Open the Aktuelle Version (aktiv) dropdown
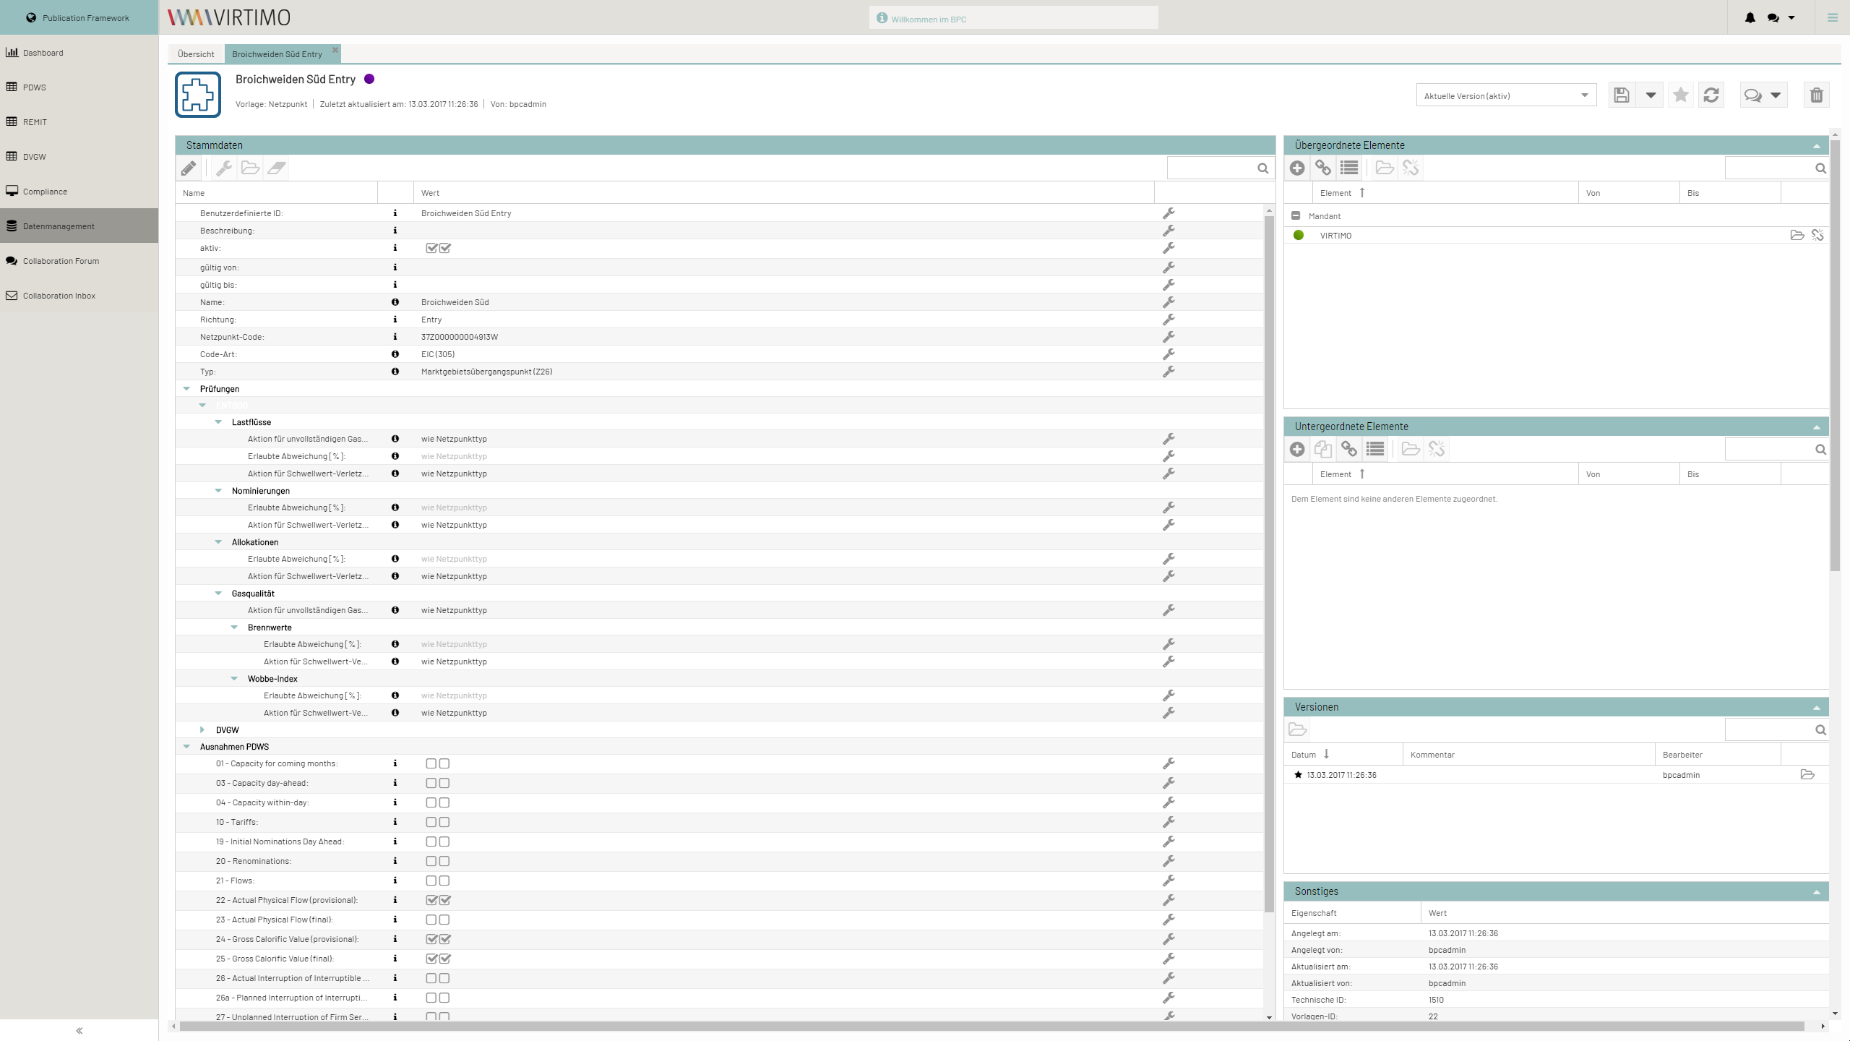This screenshot has width=1850, height=1041. pyautogui.click(x=1506, y=95)
